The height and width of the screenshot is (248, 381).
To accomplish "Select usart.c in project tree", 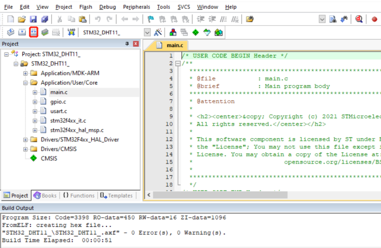I will 58,111.
